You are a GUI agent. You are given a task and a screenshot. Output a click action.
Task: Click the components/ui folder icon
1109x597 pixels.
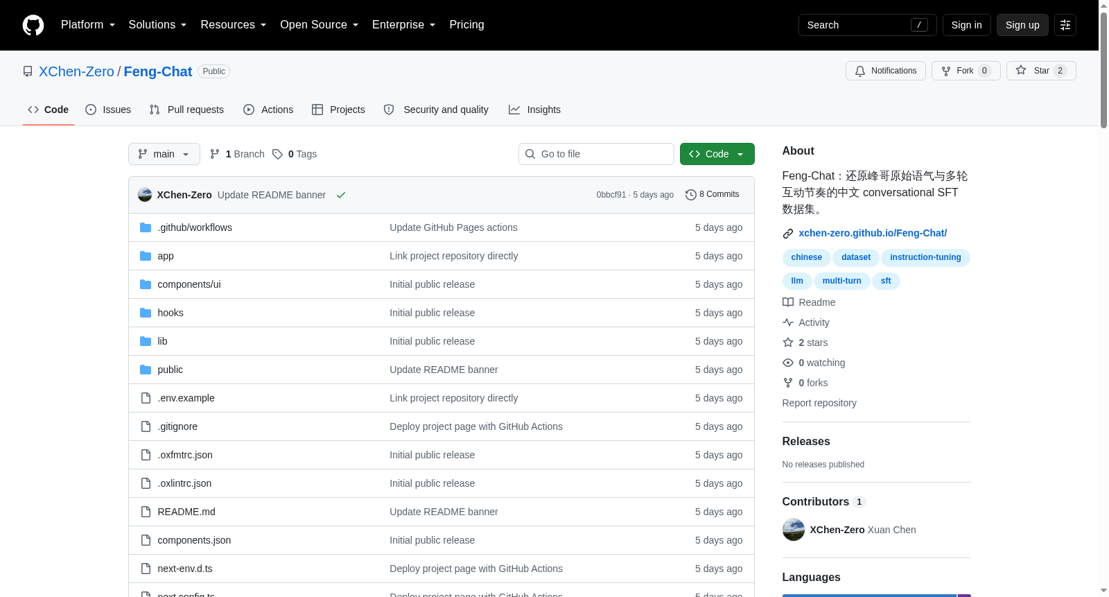point(146,284)
